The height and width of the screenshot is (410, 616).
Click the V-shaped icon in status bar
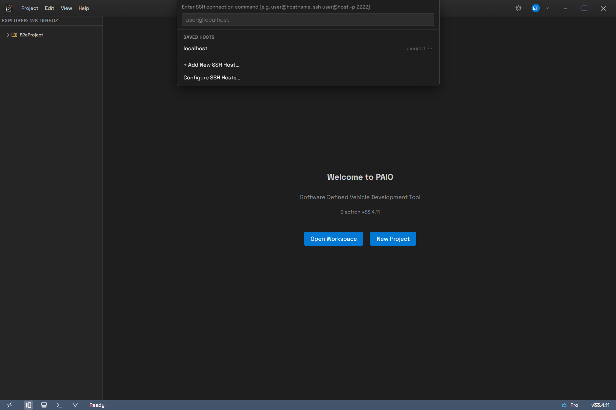click(x=75, y=405)
